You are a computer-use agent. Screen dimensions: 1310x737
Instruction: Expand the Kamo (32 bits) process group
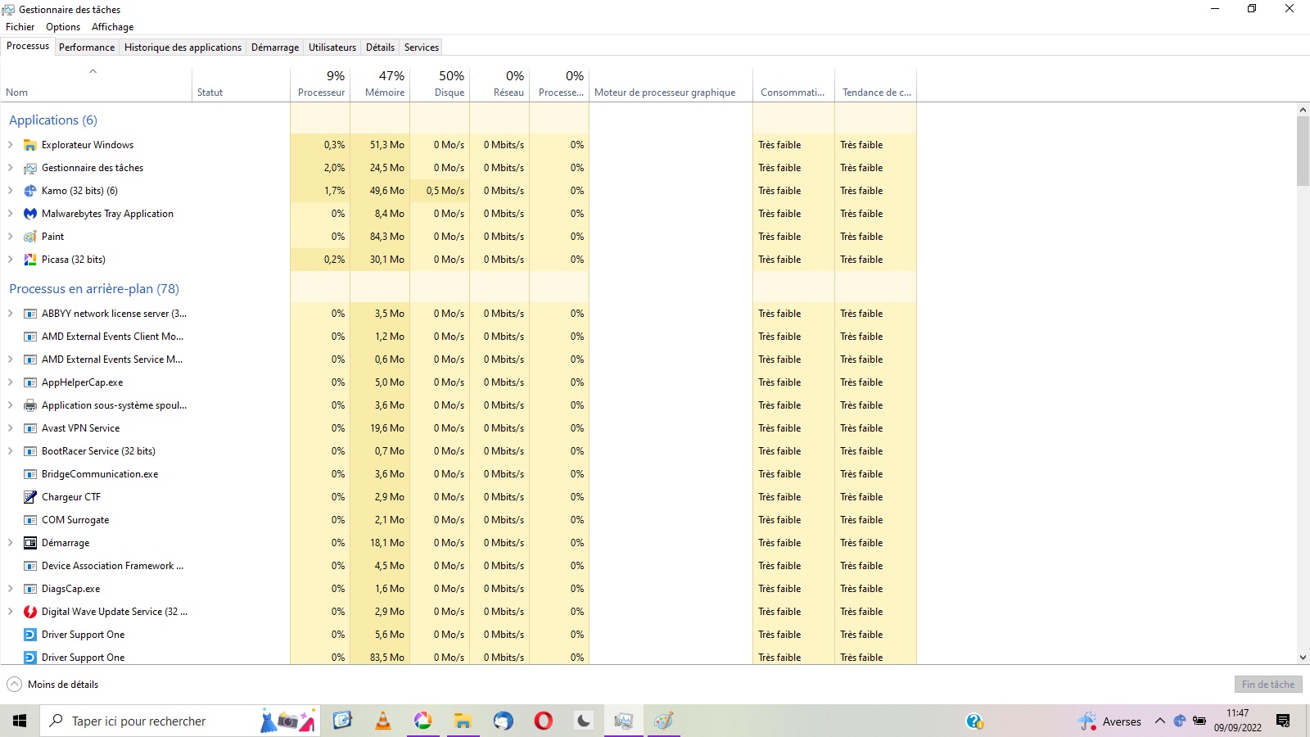tap(10, 191)
